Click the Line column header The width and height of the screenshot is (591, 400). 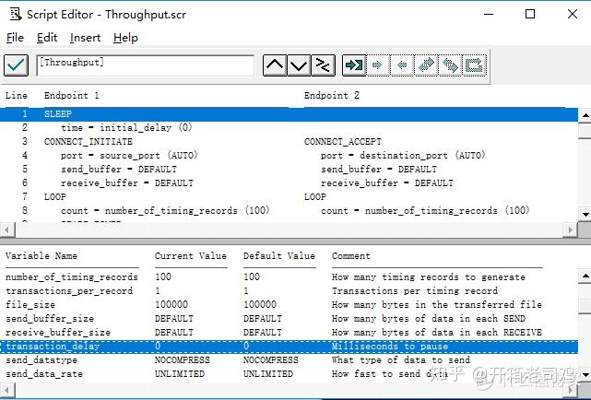(17, 96)
